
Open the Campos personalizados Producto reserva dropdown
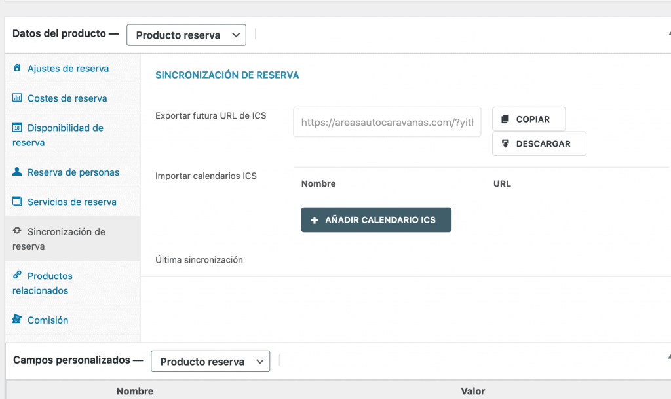(210, 362)
